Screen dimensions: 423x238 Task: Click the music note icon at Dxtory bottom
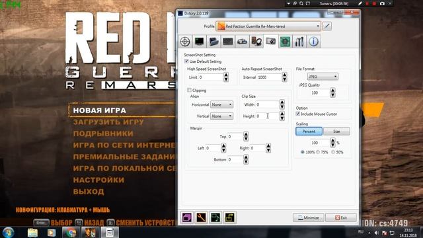pos(215,218)
